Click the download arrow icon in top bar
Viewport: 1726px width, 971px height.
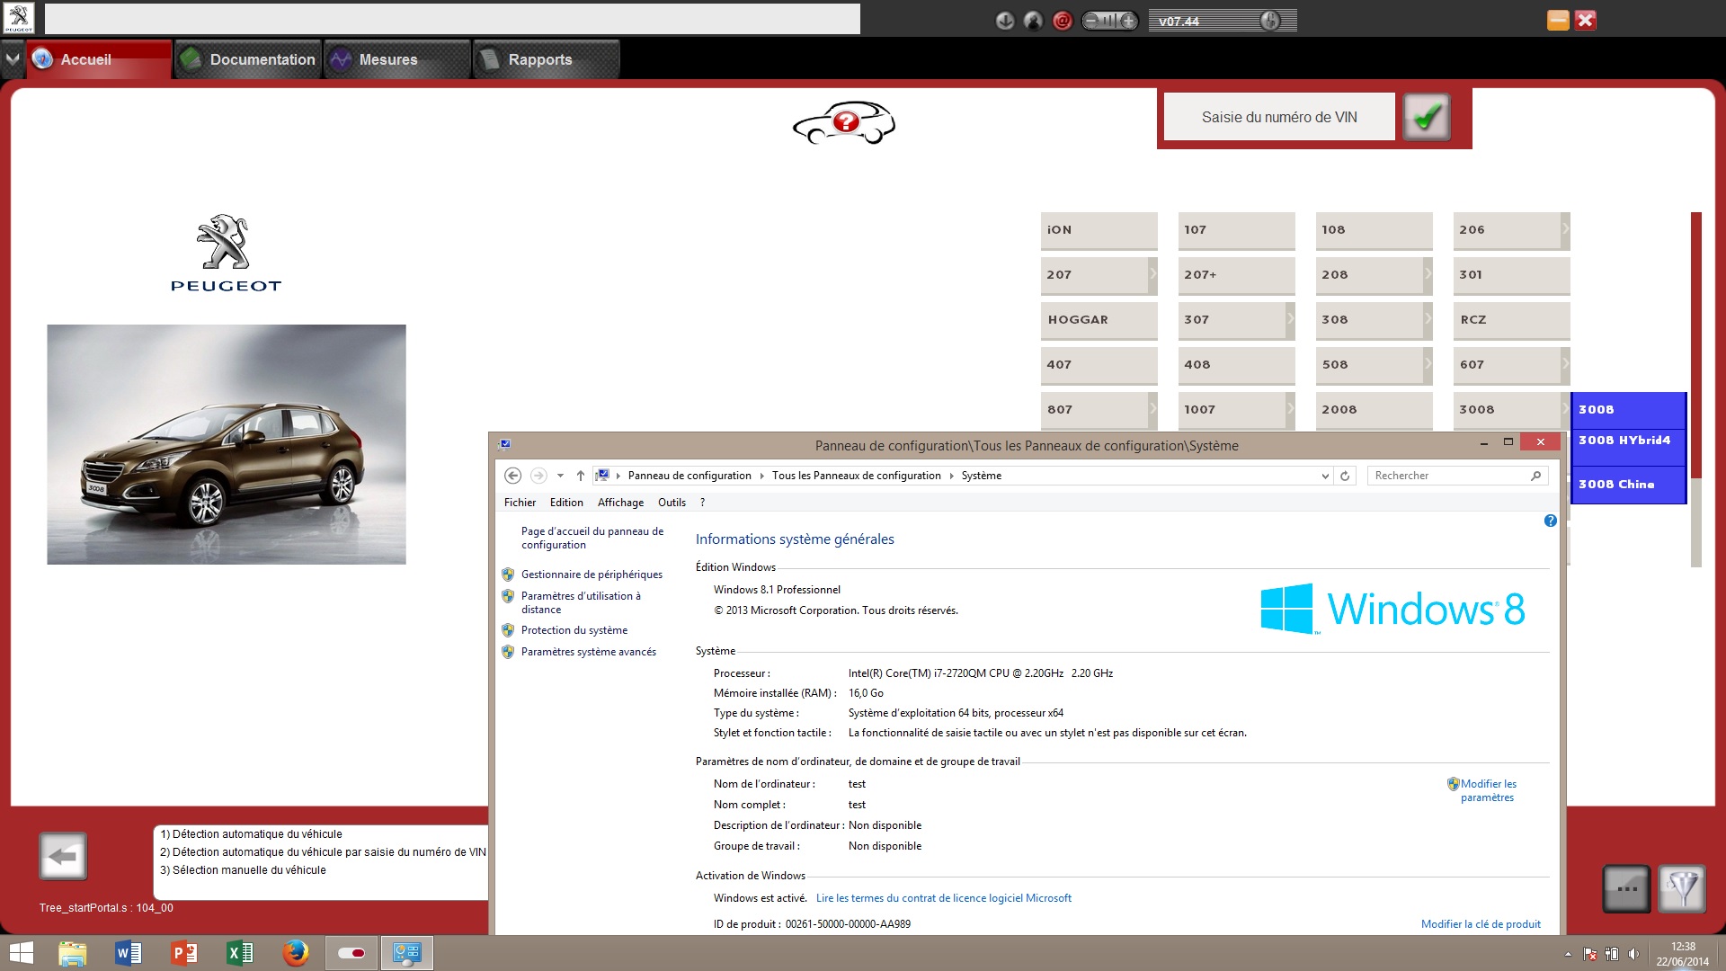(1005, 21)
